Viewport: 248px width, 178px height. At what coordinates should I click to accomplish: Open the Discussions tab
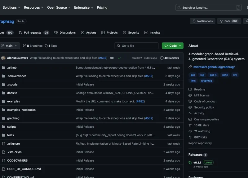click(x=65, y=33)
